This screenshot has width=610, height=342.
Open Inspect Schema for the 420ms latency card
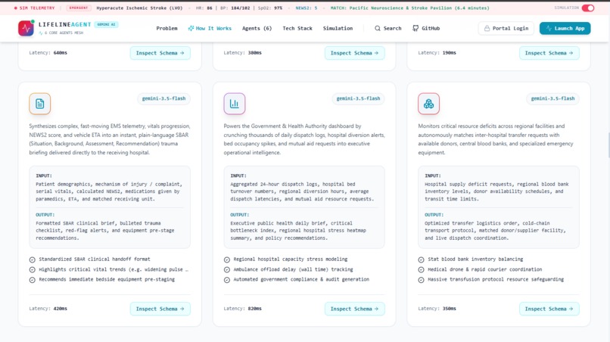160,309
